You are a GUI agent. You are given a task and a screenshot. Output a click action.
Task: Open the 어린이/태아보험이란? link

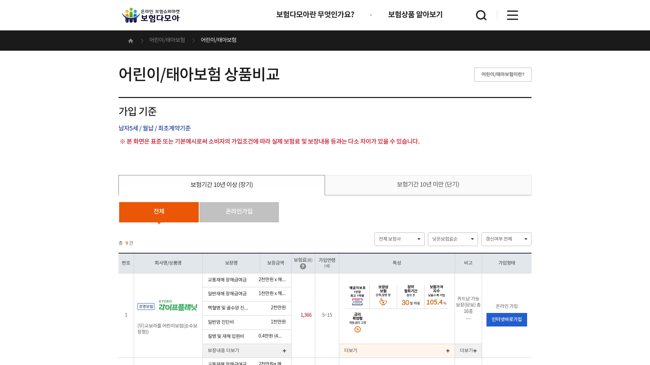[503, 74]
